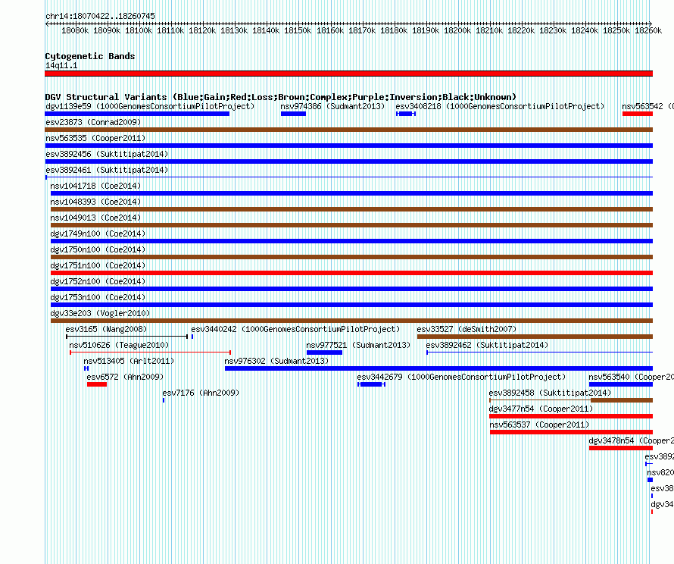
Task: Click the red bar under dgv1751n100
Action: (x=351, y=273)
